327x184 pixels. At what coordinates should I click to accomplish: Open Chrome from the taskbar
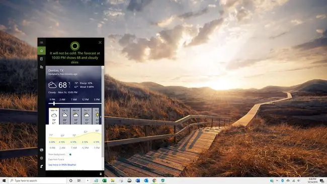click(x=154, y=180)
